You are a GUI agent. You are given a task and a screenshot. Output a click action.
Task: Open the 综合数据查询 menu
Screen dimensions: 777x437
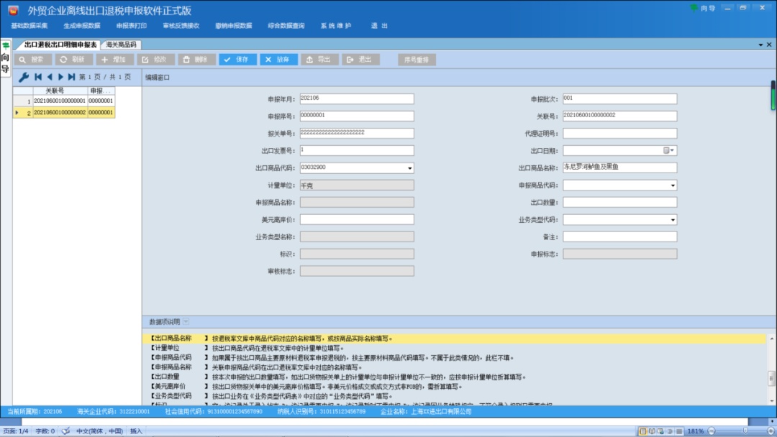tap(286, 25)
